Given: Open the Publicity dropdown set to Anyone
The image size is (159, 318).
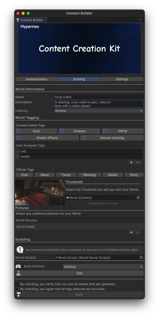Looking at the screenshot, I should [99, 111].
